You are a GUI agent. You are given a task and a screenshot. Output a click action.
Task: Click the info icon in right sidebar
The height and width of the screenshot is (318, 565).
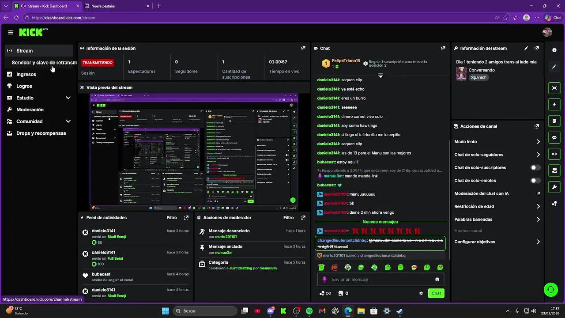tap(554, 50)
